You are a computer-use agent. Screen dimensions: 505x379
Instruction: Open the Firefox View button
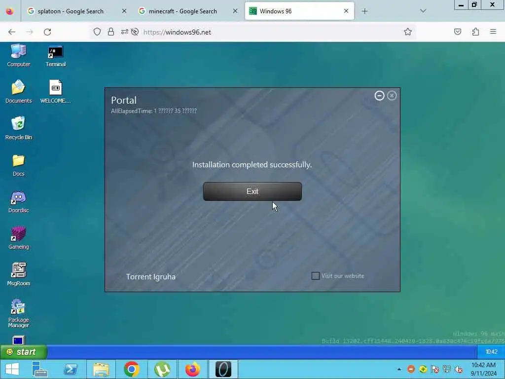point(10,11)
